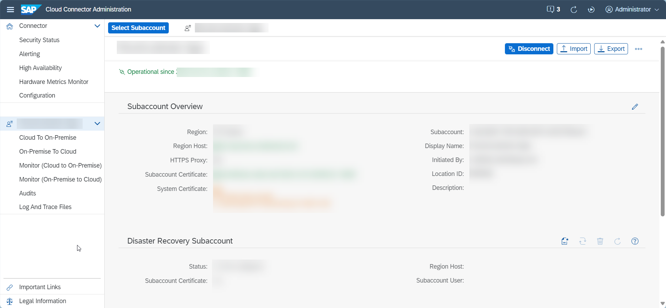Image resolution: width=666 pixels, height=308 pixels.
Task: Open the alerts notification icon showing 3
Action: (x=553, y=9)
